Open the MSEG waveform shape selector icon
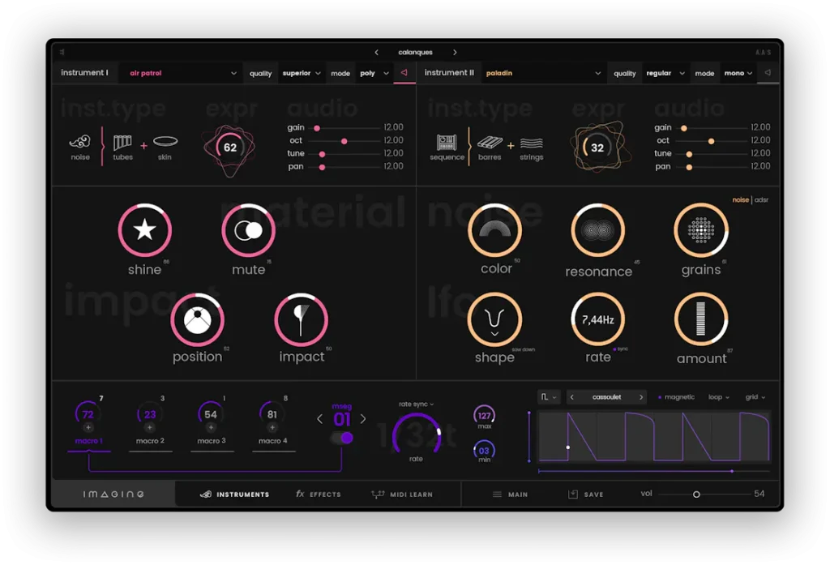The height and width of the screenshot is (565, 830). 545,396
